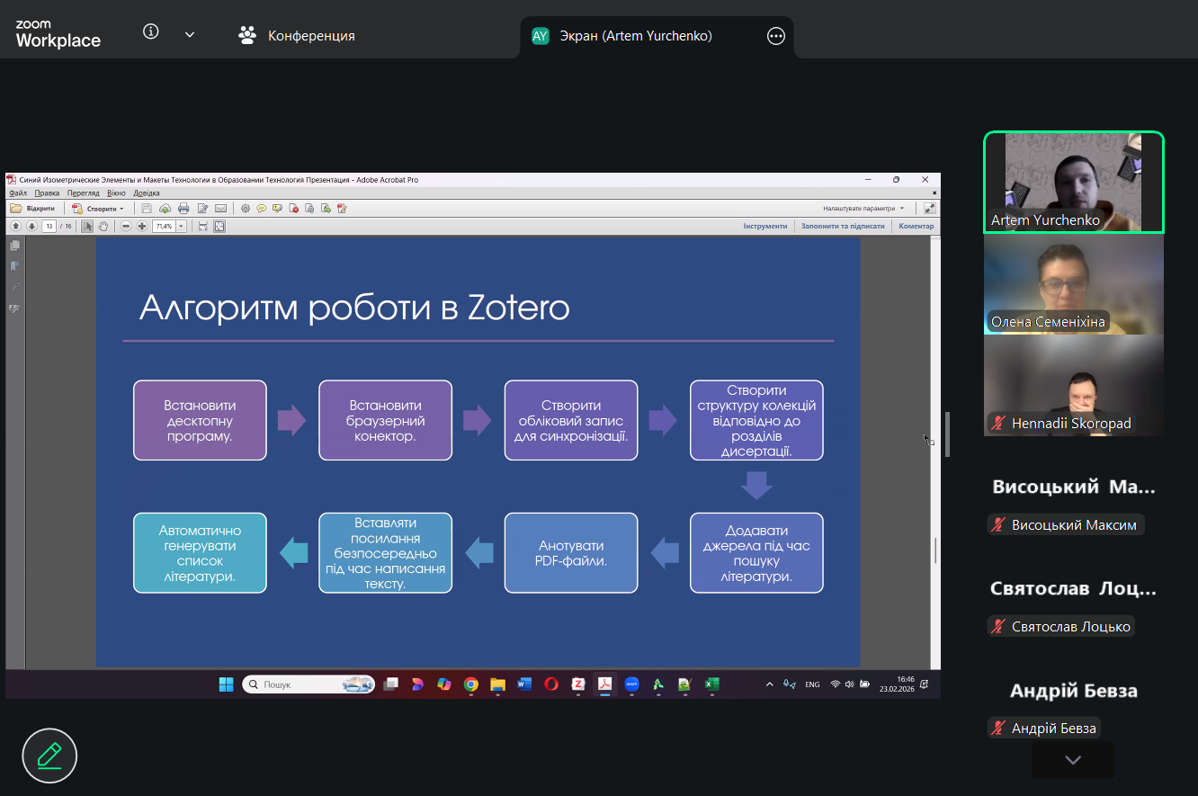Open the 71,4% zoom level dropdown

coord(181,226)
